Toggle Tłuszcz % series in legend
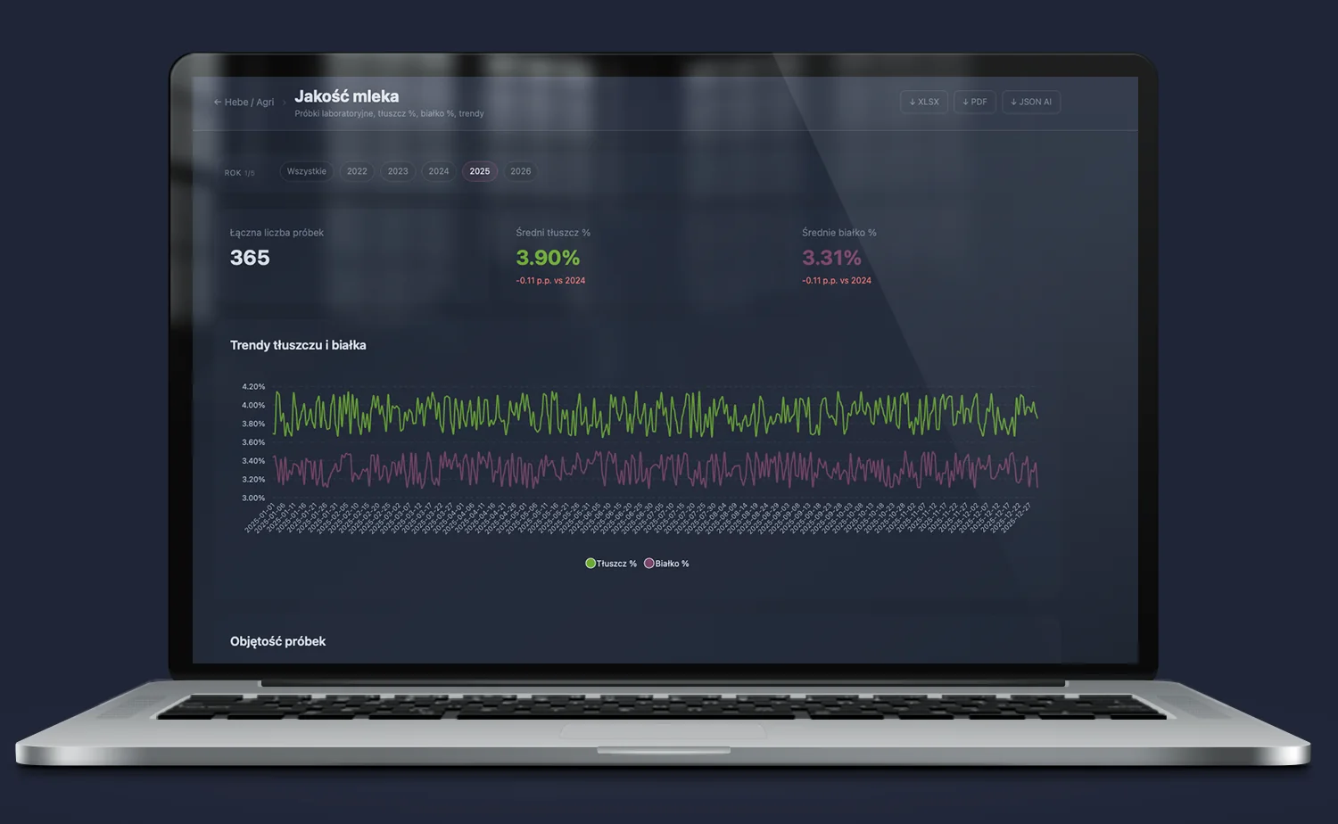Viewport: 1338px width, 824px height. click(x=611, y=564)
